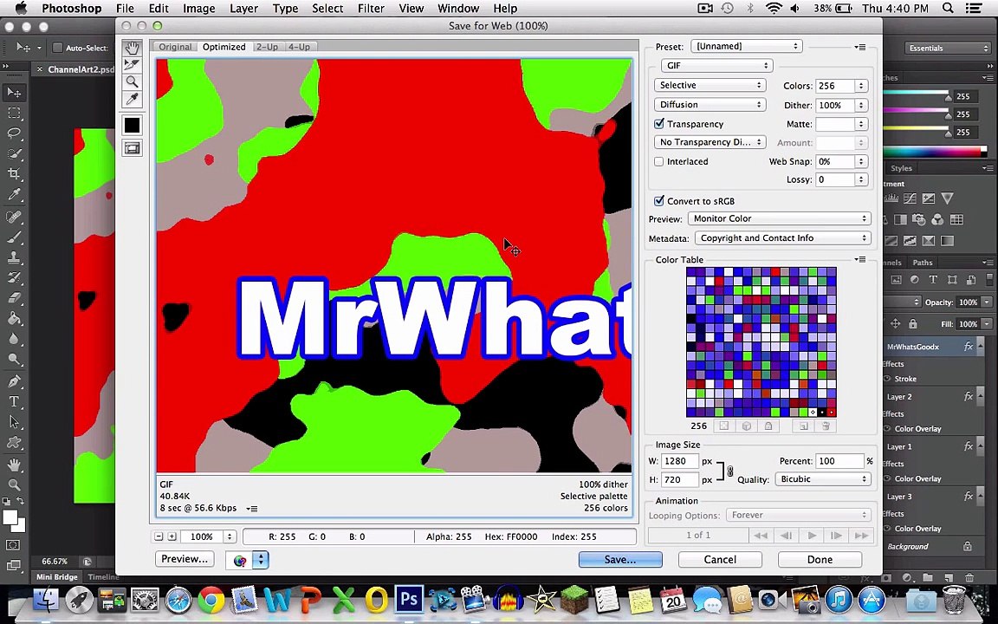Toggle visibility of Layer 2 Color Overlay effect
The height and width of the screenshot is (624, 998).
coord(887,428)
